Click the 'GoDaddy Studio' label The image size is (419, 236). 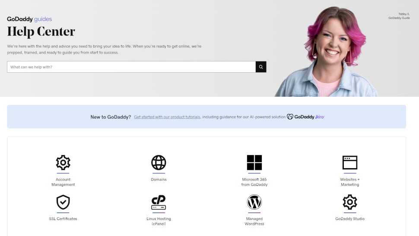coord(350,219)
